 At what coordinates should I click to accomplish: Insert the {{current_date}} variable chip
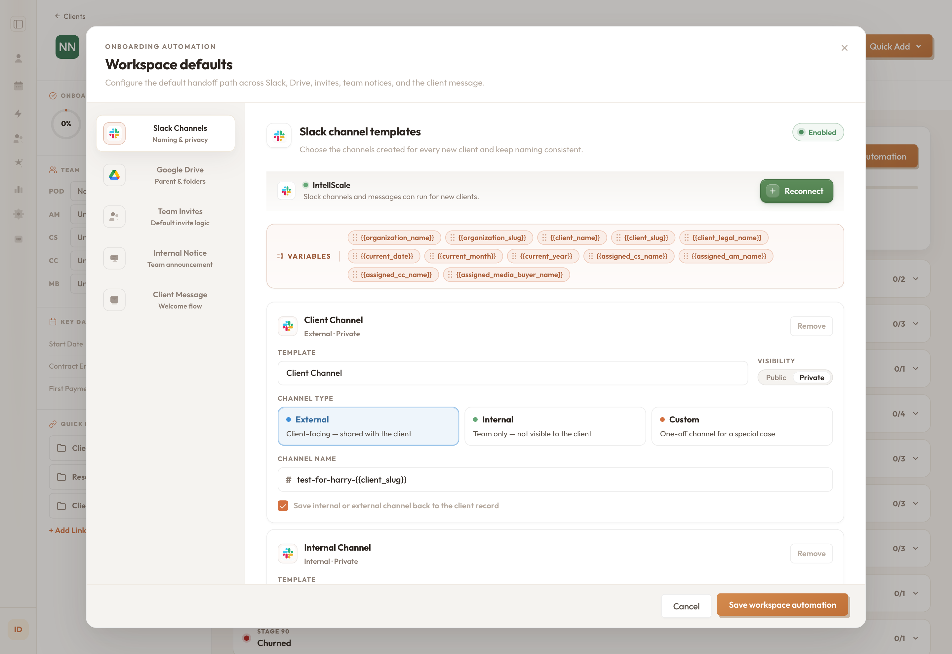[x=384, y=256]
